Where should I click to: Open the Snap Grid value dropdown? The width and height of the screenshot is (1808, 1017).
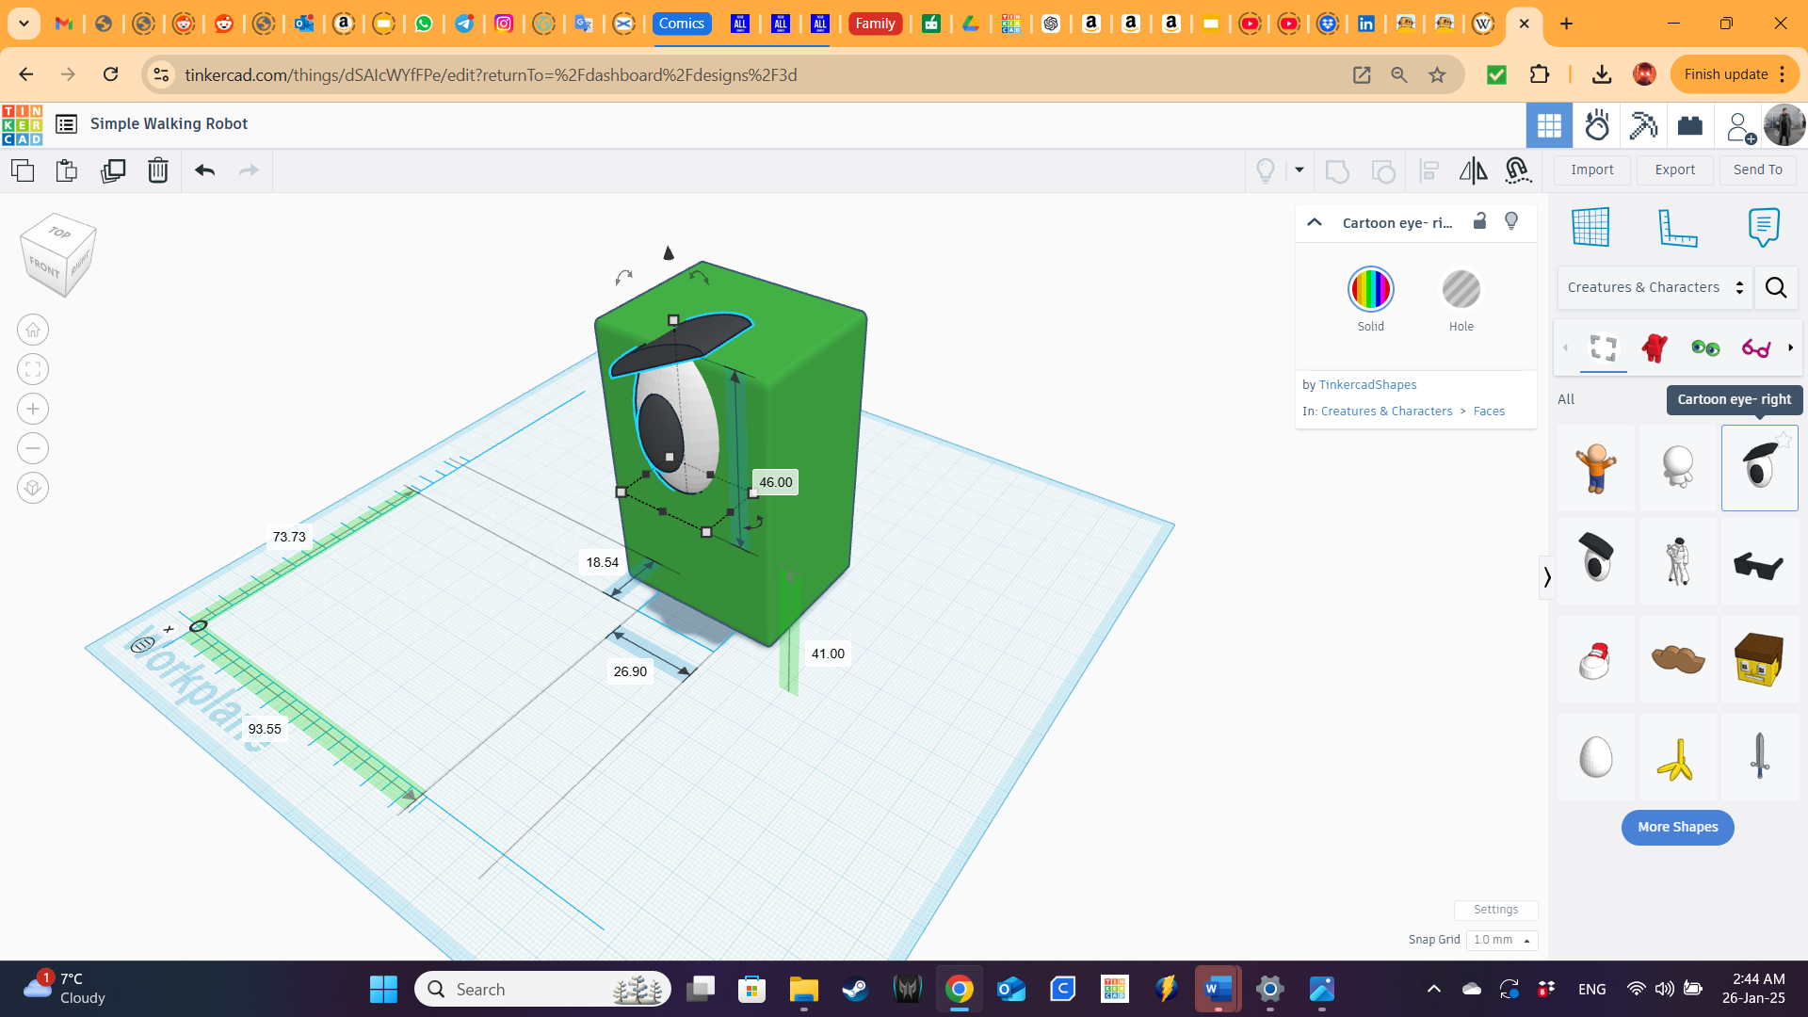click(1501, 940)
